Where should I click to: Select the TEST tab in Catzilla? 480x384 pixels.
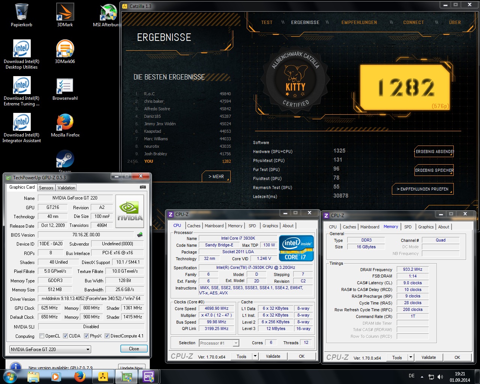tap(267, 22)
